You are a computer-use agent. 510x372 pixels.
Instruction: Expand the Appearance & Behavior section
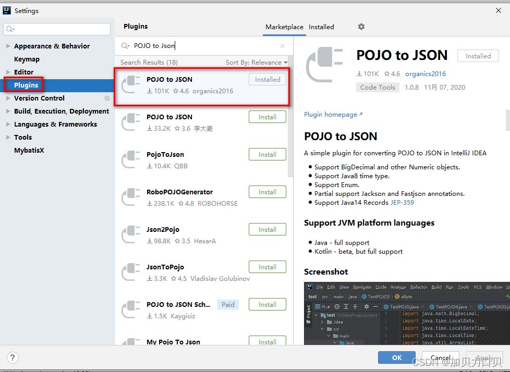click(x=8, y=46)
